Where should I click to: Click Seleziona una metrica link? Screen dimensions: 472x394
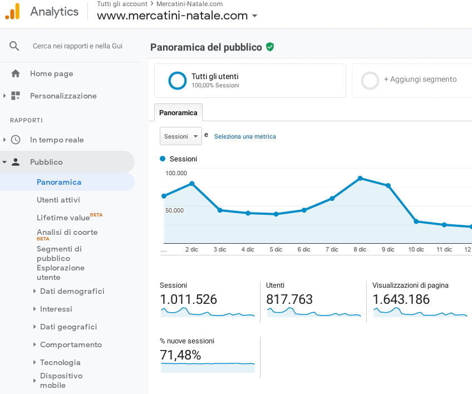click(245, 136)
